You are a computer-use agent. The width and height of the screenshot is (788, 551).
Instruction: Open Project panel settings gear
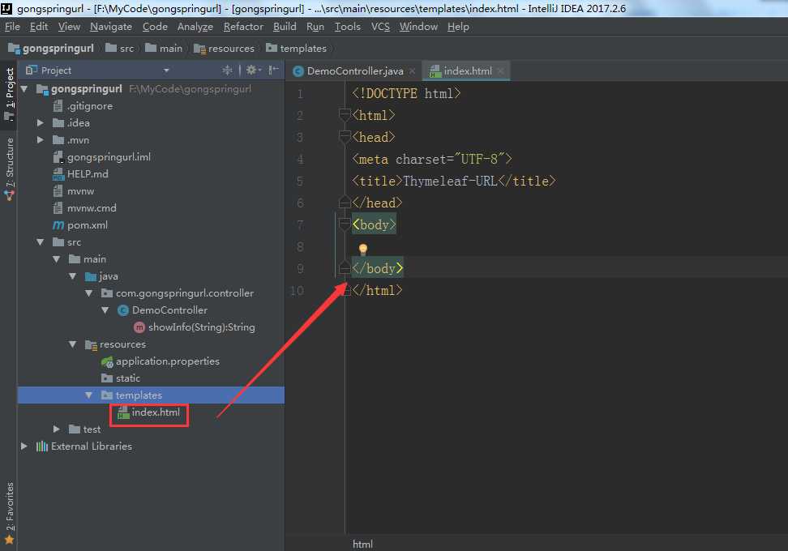[x=253, y=70]
